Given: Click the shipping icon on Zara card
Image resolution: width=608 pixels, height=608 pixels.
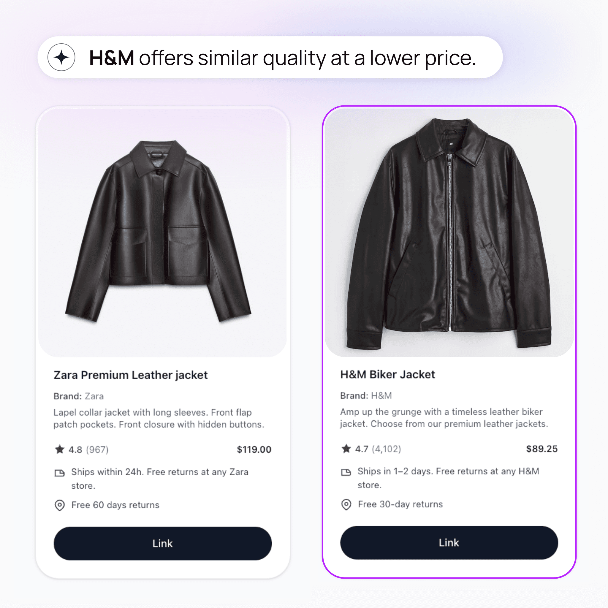Looking at the screenshot, I should point(59,473).
